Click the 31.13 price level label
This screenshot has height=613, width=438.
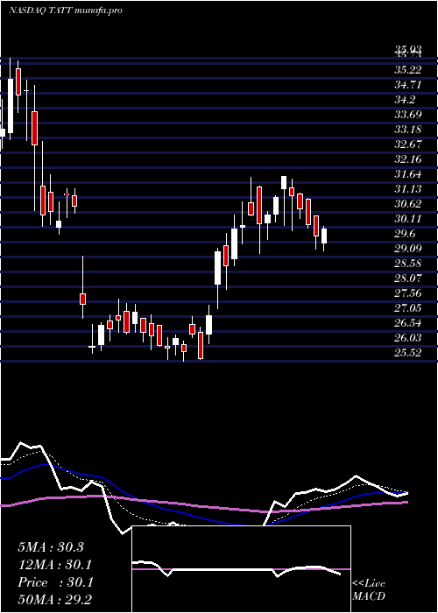point(408,188)
